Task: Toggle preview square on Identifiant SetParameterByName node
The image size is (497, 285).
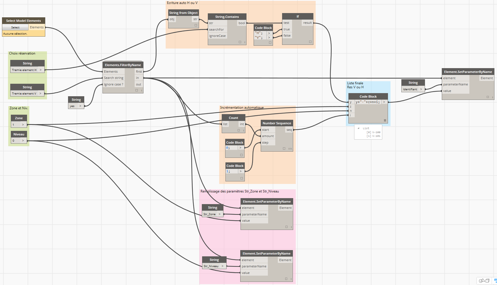Action: pyautogui.click(x=488, y=97)
